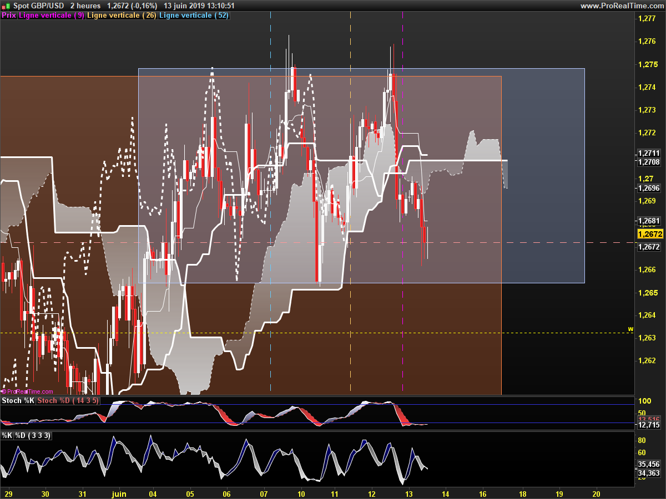Click the Spot GBP/USD instrument title

point(38,6)
